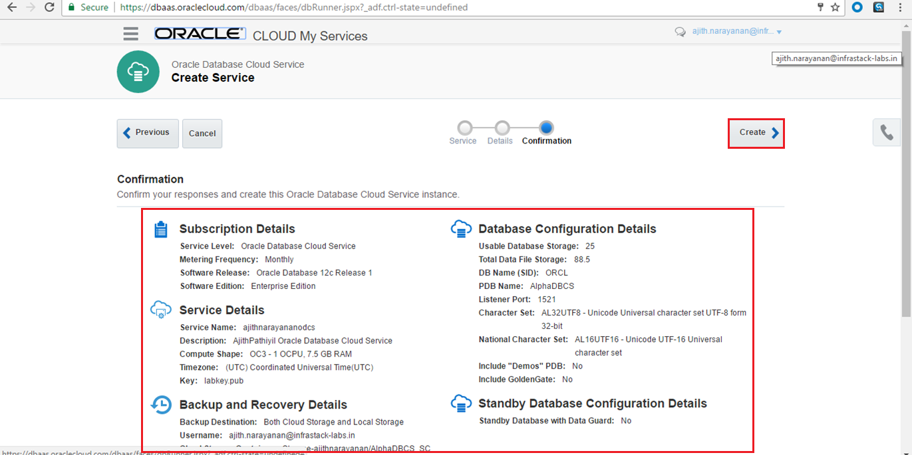
Task: Open the blue circle browser extension
Action: 857,7
